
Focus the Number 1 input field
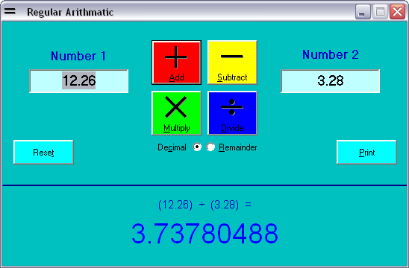[79, 81]
